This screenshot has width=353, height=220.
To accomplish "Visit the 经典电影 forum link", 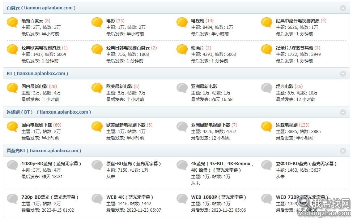I will [285, 87].
